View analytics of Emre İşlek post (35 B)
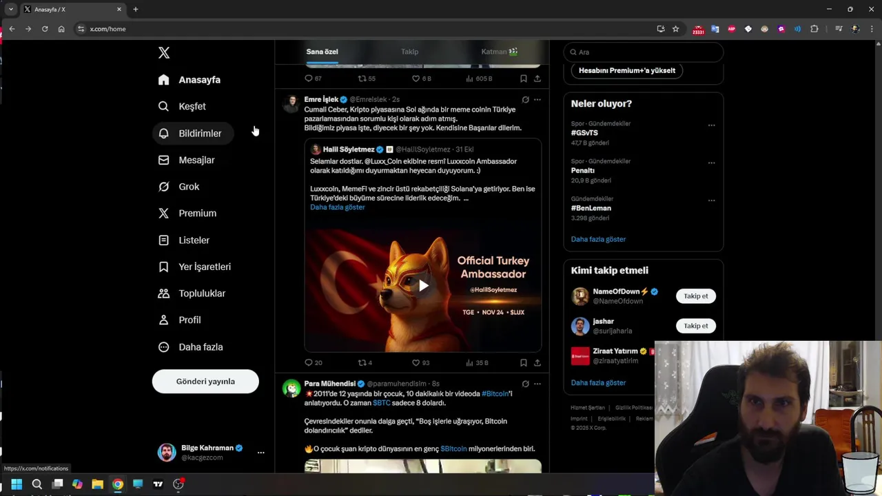 (477, 362)
